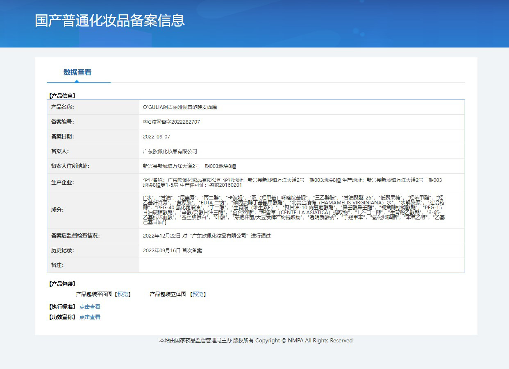
Task: Click the 【执行标准】 heading
Action: pos(62,307)
